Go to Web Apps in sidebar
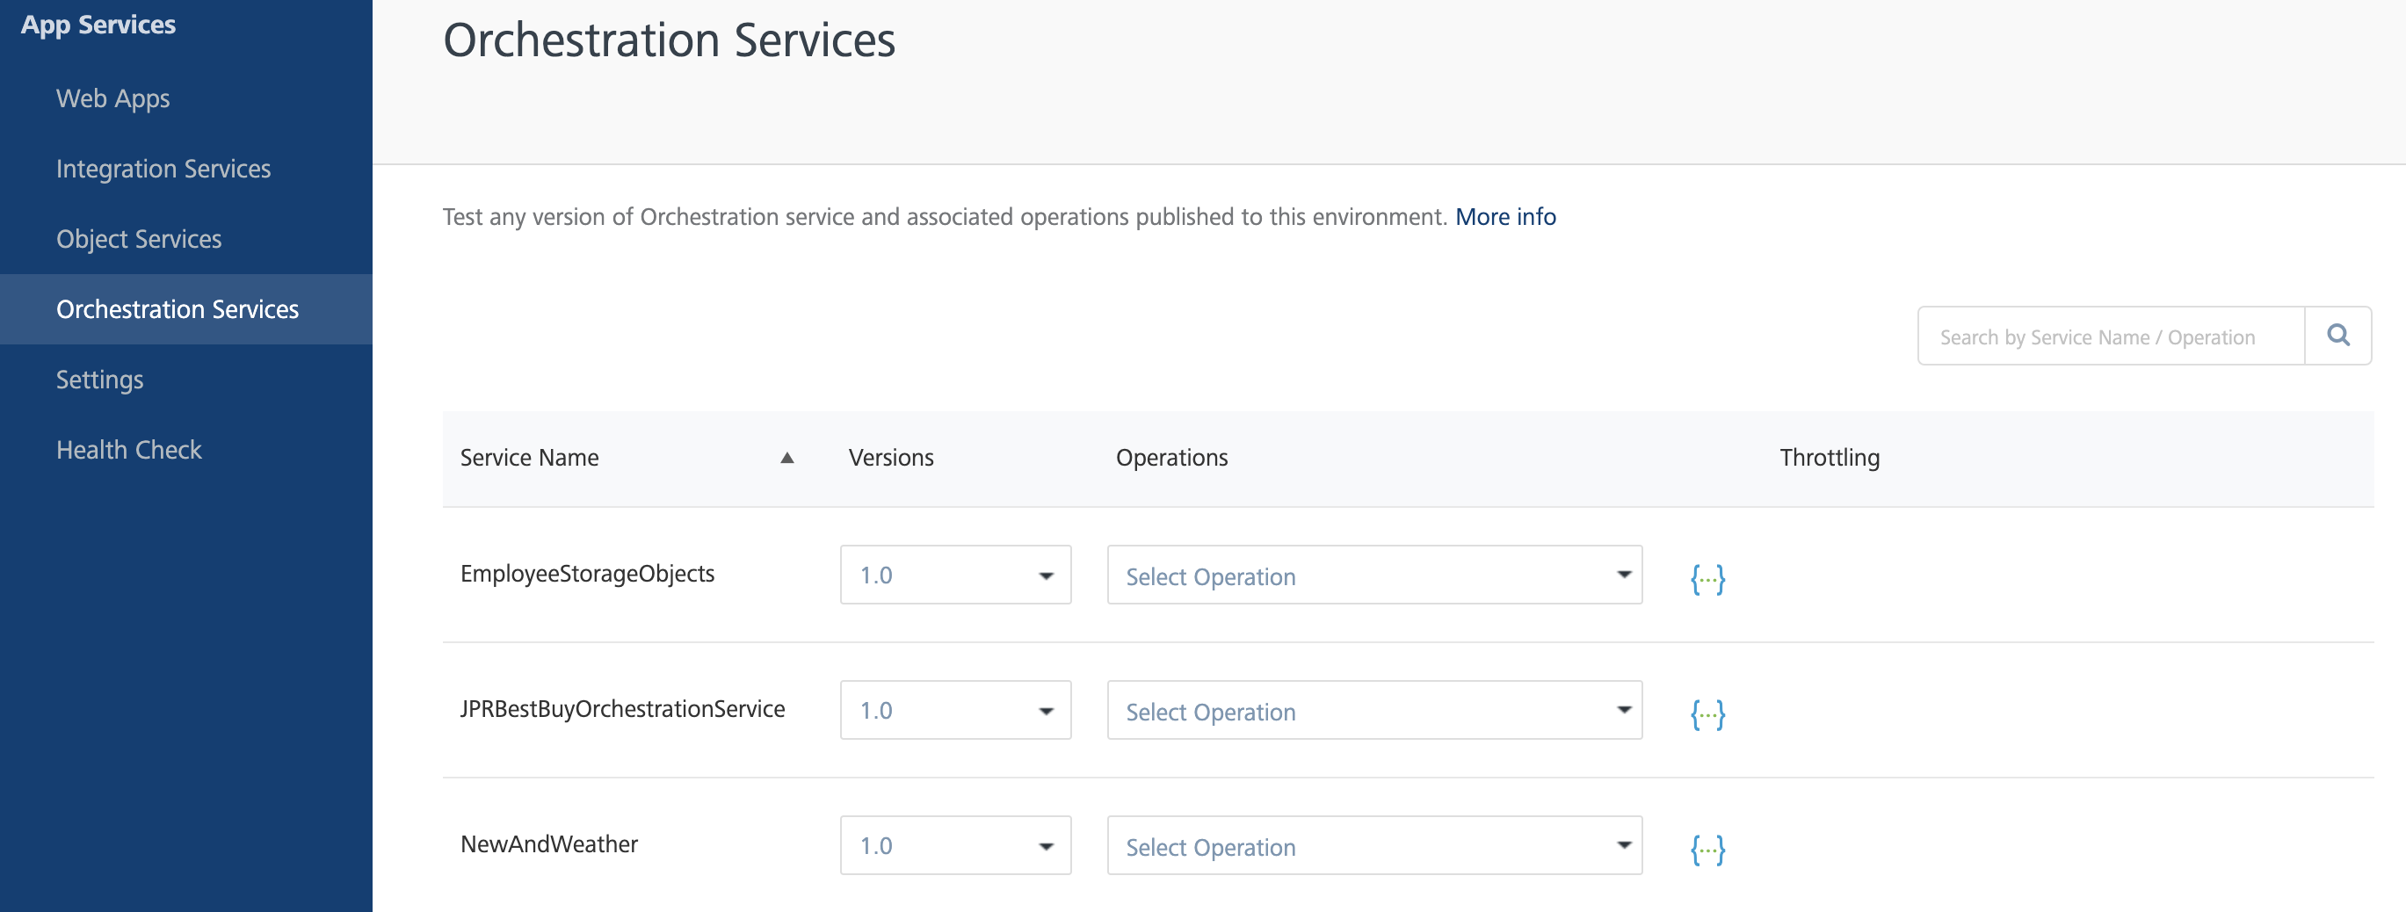Image resolution: width=2406 pixels, height=912 pixels. click(x=113, y=98)
